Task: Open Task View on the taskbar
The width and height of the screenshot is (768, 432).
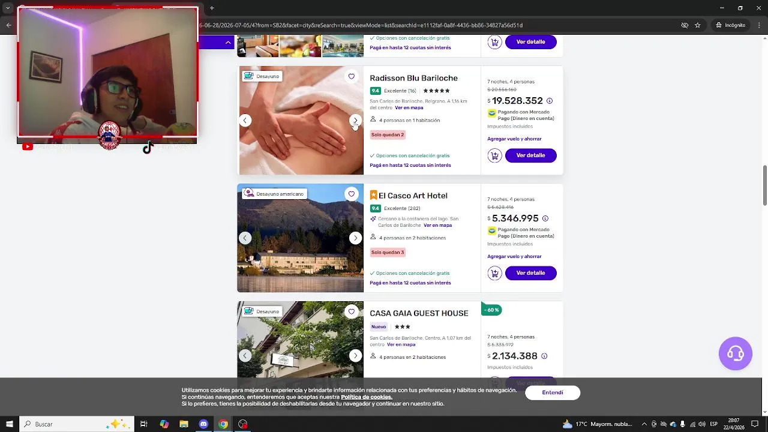Action: (144, 424)
